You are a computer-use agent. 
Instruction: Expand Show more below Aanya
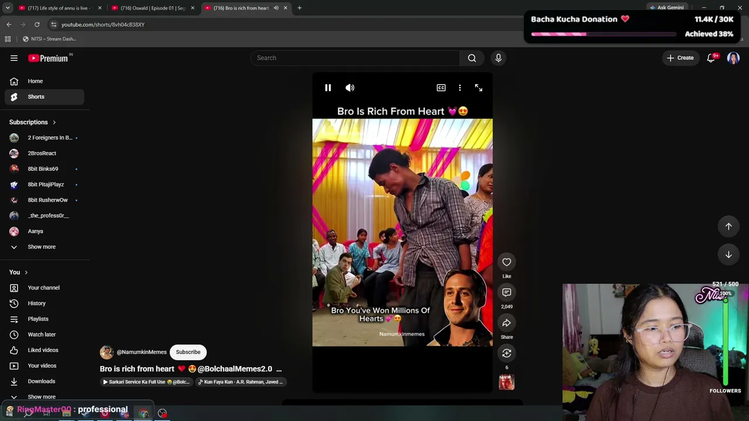(44, 247)
